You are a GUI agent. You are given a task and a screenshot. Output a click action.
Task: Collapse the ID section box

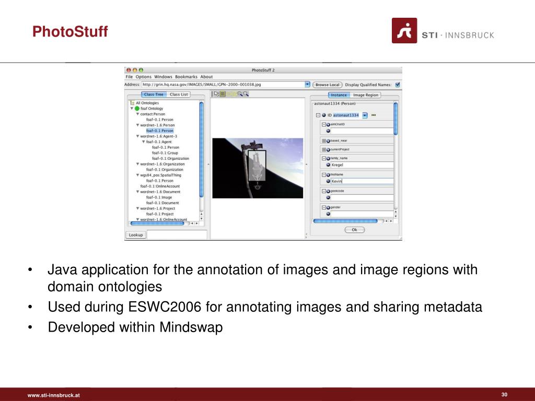318,115
